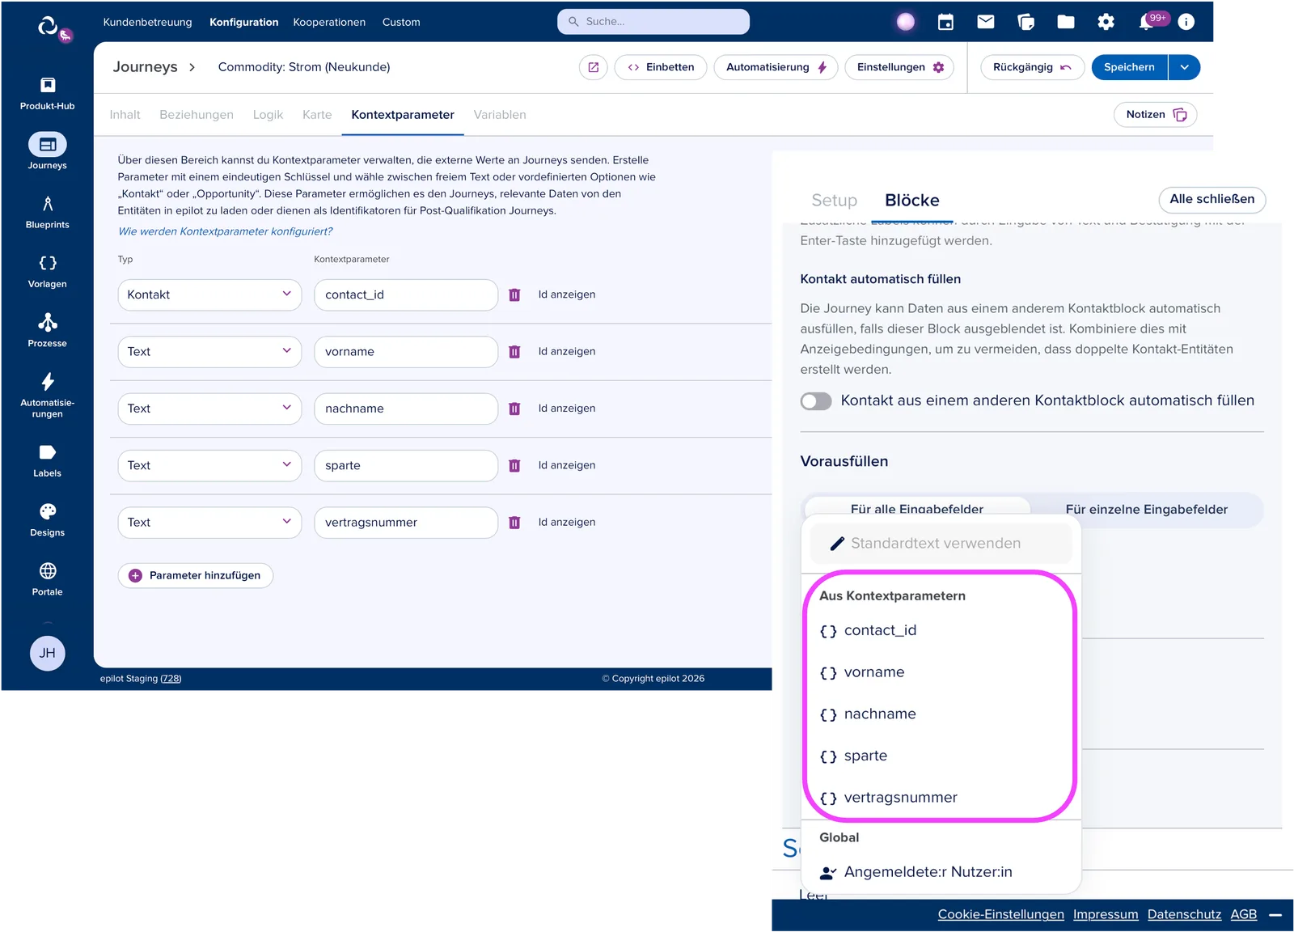Image resolution: width=1294 pixels, height=932 pixels.
Task: Switch to the Variablen tab
Action: click(x=500, y=115)
